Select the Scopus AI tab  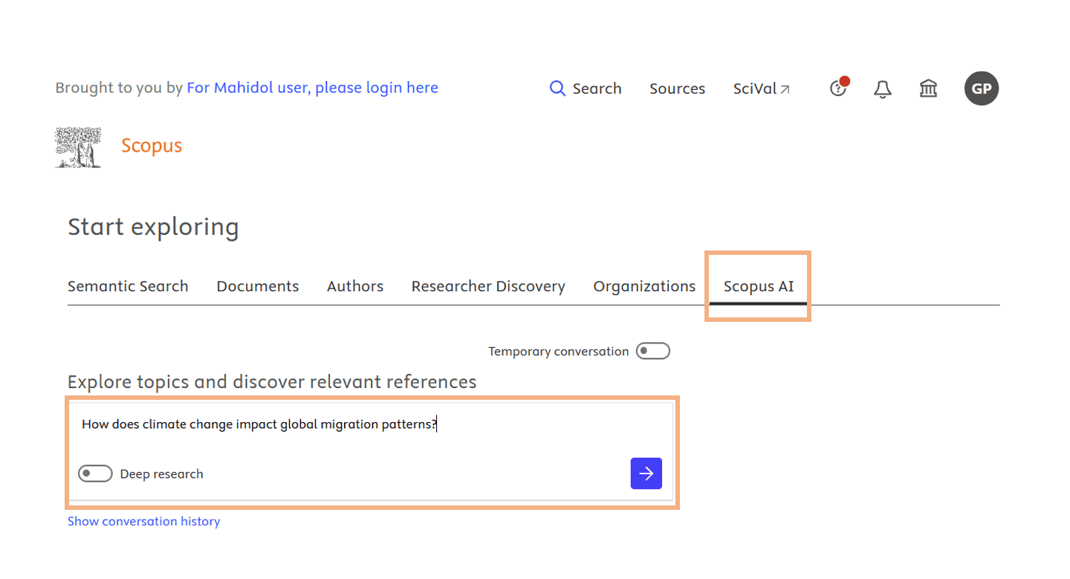[759, 286]
